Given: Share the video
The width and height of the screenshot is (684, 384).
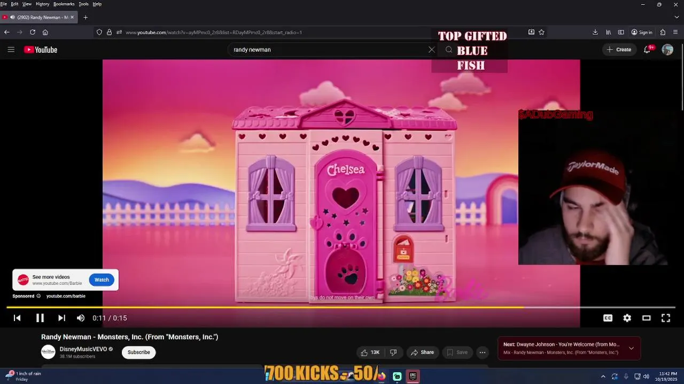Looking at the screenshot, I should [422, 352].
